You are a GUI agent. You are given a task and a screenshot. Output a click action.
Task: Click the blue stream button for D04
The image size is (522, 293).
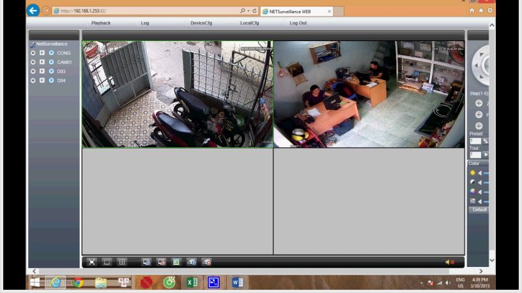52,80
